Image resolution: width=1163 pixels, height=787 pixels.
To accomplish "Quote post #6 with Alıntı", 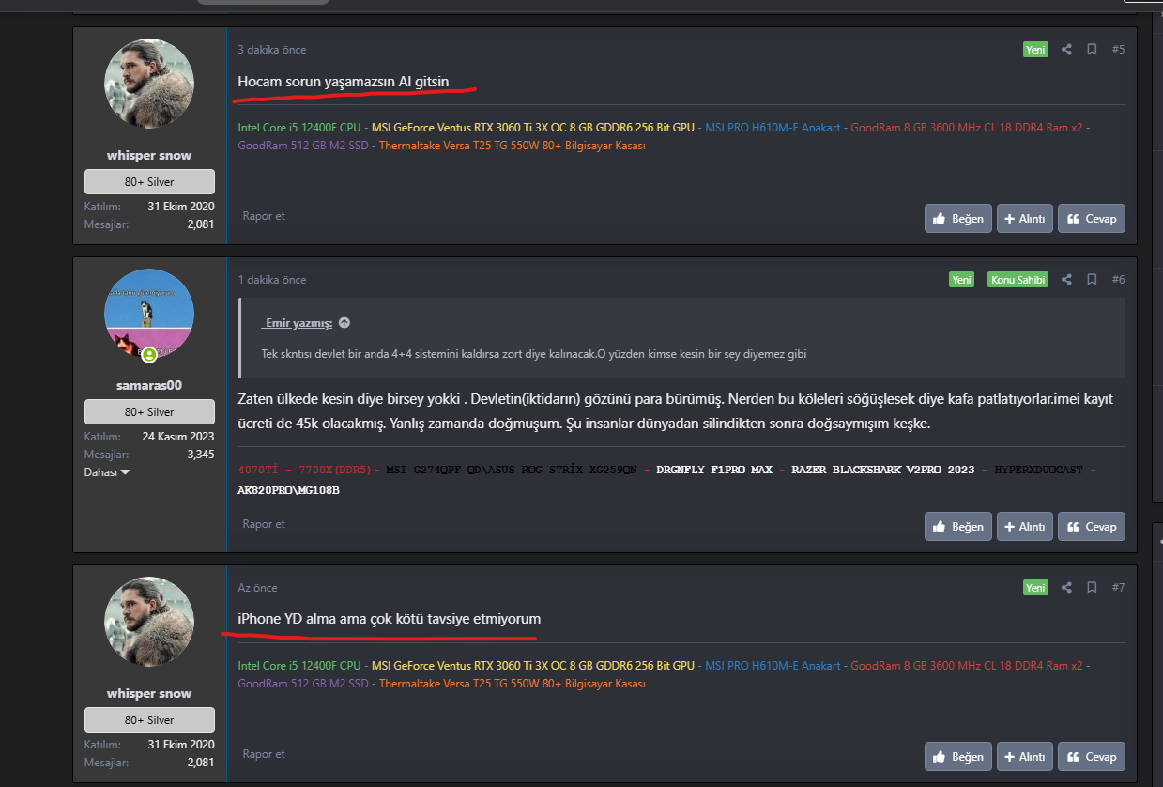I will pos(1024,527).
